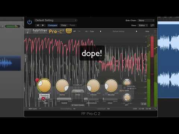Open the Pro-C 2 Default Setting preset menu

(x=119, y=31)
